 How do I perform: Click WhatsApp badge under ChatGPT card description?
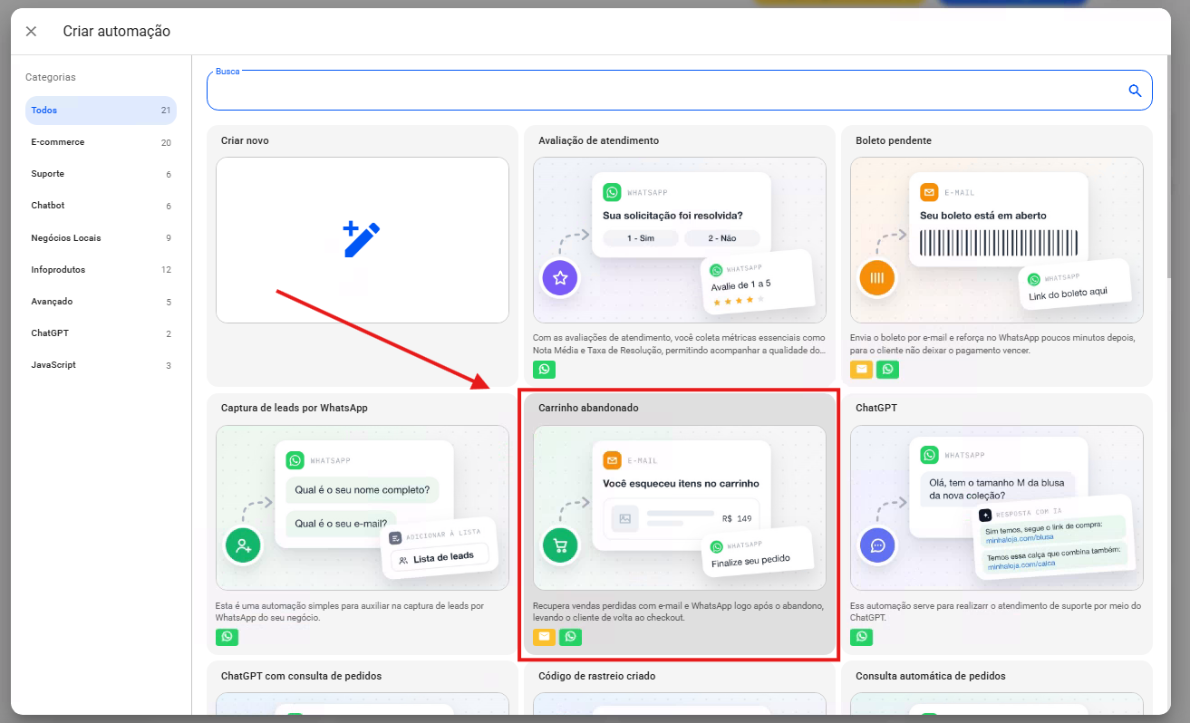(x=862, y=637)
